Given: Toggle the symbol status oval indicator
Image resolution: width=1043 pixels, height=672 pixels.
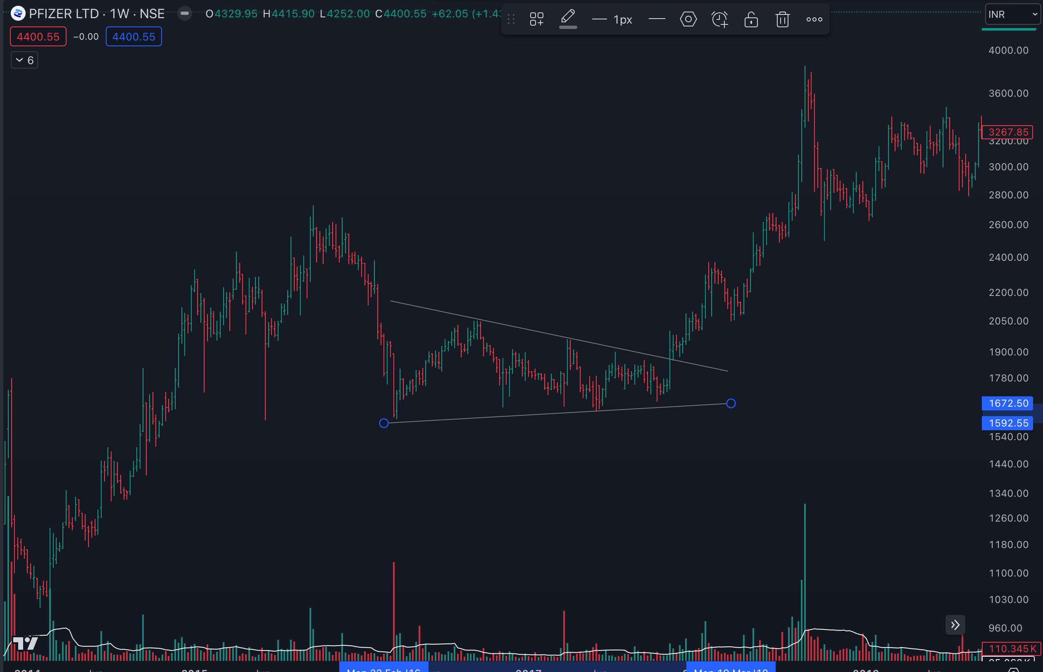Looking at the screenshot, I should (x=185, y=14).
